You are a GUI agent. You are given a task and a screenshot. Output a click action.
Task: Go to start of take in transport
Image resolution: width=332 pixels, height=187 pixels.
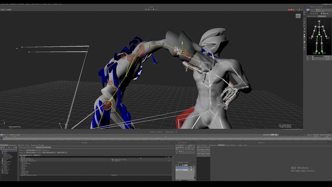284,135
